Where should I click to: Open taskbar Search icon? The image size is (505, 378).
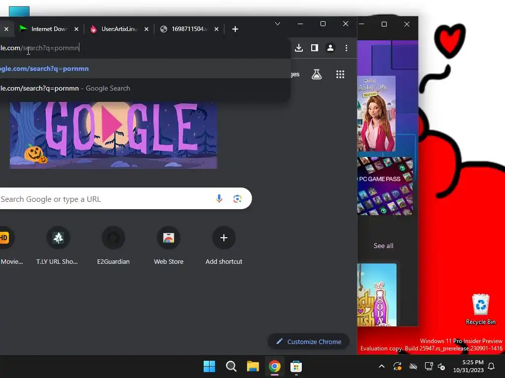[x=231, y=366]
